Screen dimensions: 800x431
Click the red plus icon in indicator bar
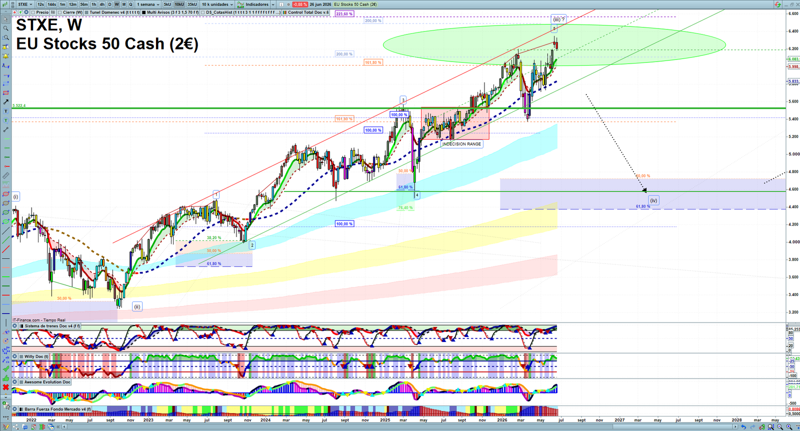point(14,12)
